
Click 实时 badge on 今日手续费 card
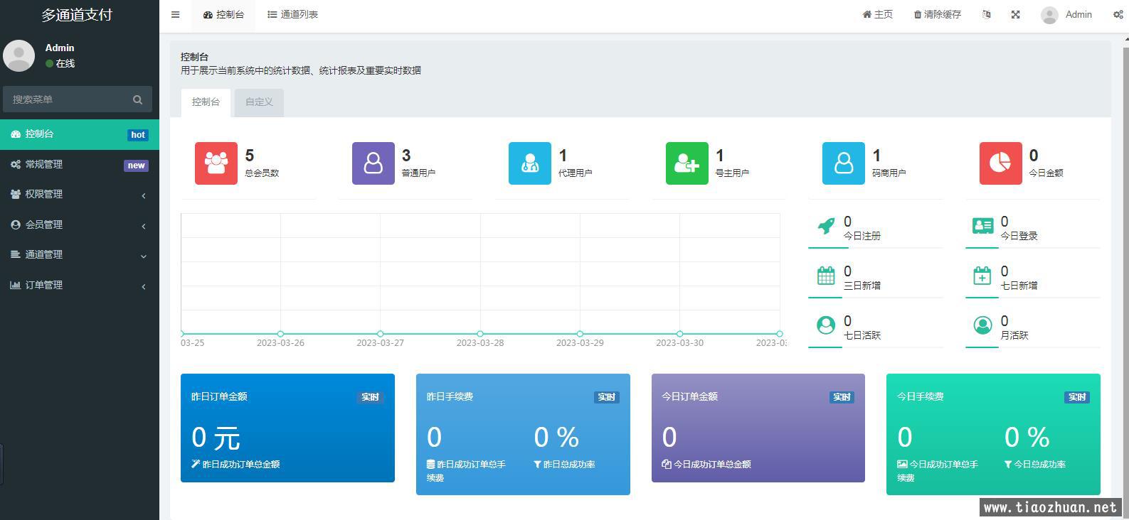[1077, 397]
